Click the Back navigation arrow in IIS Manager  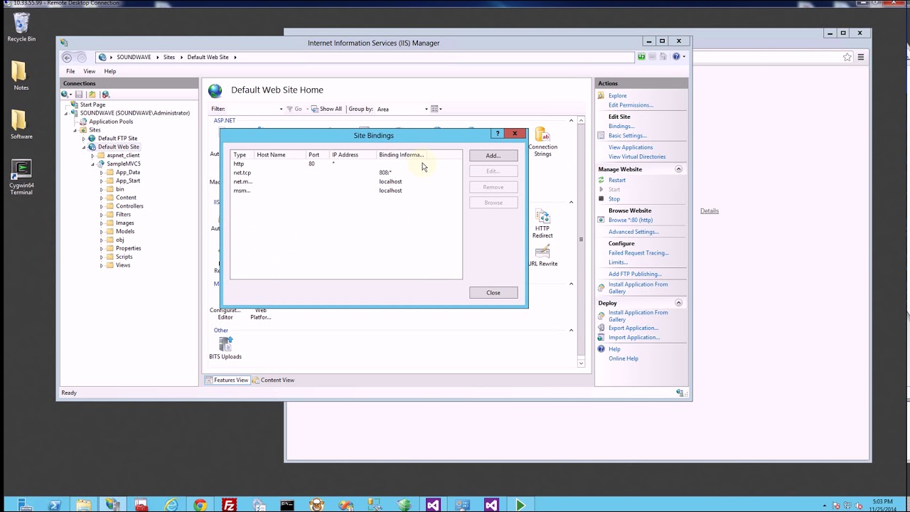pos(67,58)
